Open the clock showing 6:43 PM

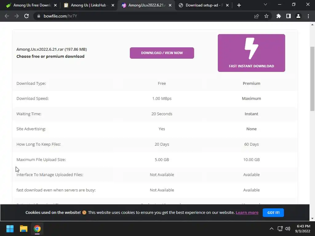point(303,229)
